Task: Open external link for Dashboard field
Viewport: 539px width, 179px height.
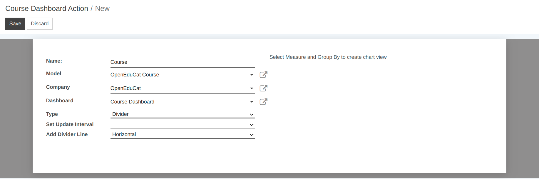Action: [x=264, y=102]
